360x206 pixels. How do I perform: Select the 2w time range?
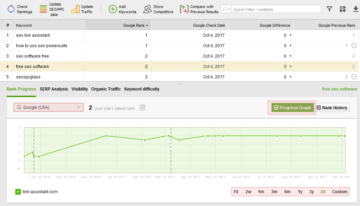(x=249, y=192)
